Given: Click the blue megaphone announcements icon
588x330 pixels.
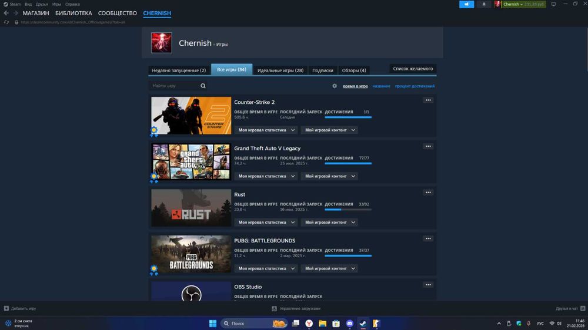Looking at the screenshot, I should click(x=466, y=4).
